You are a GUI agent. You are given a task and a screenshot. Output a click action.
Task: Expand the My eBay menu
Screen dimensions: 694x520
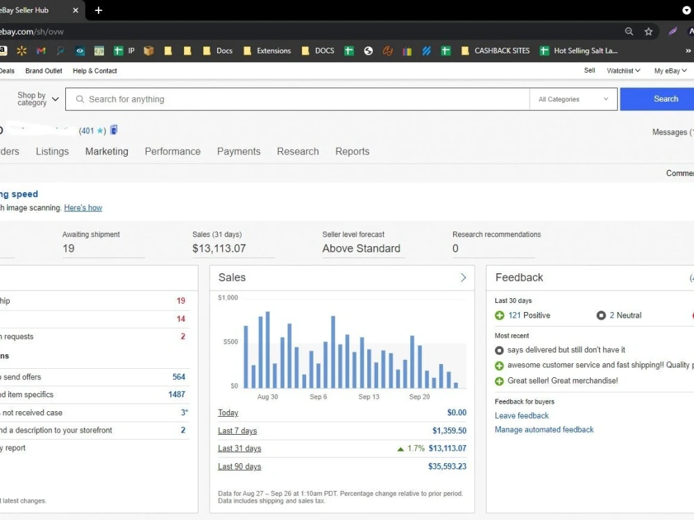click(x=670, y=71)
